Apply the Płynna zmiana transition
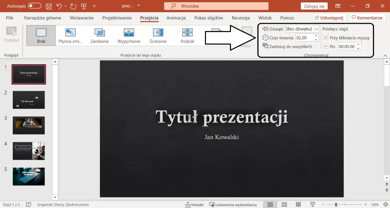390x208 pixels. click(70, 35)
